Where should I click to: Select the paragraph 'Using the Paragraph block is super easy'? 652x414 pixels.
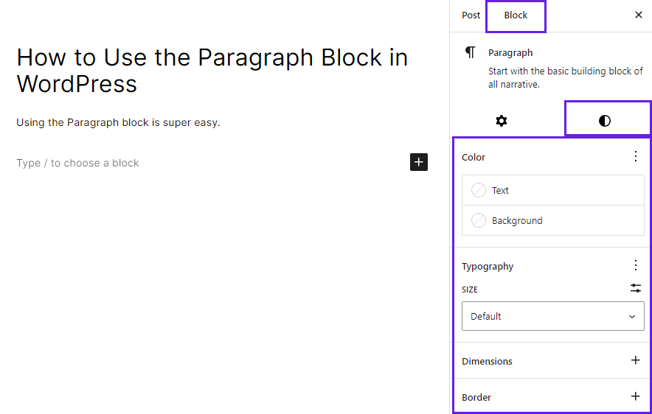point(118,122)
